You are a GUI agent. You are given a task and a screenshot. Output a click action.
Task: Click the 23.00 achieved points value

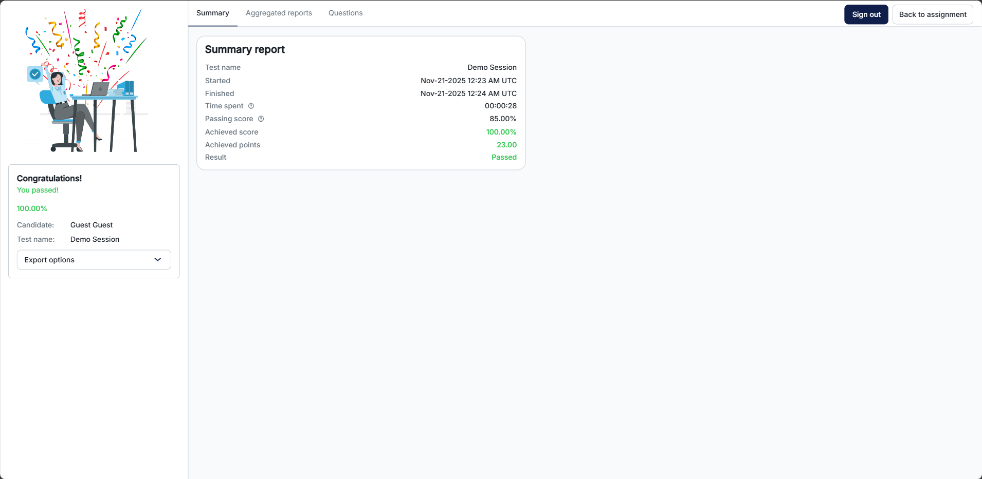(x=506, y=145)
